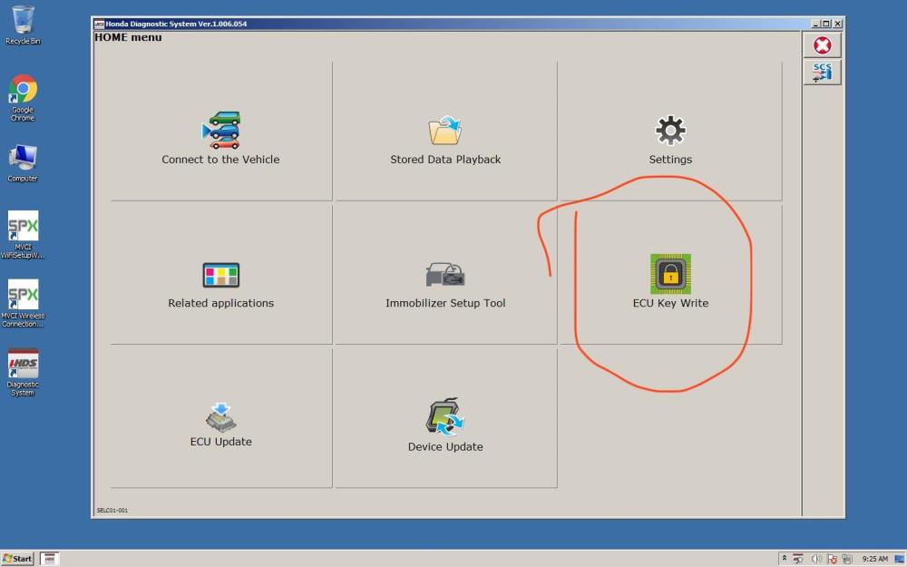Click the Honda Diagnostic System title bar icon
This screenshot has width=907, height=567.
99,24
